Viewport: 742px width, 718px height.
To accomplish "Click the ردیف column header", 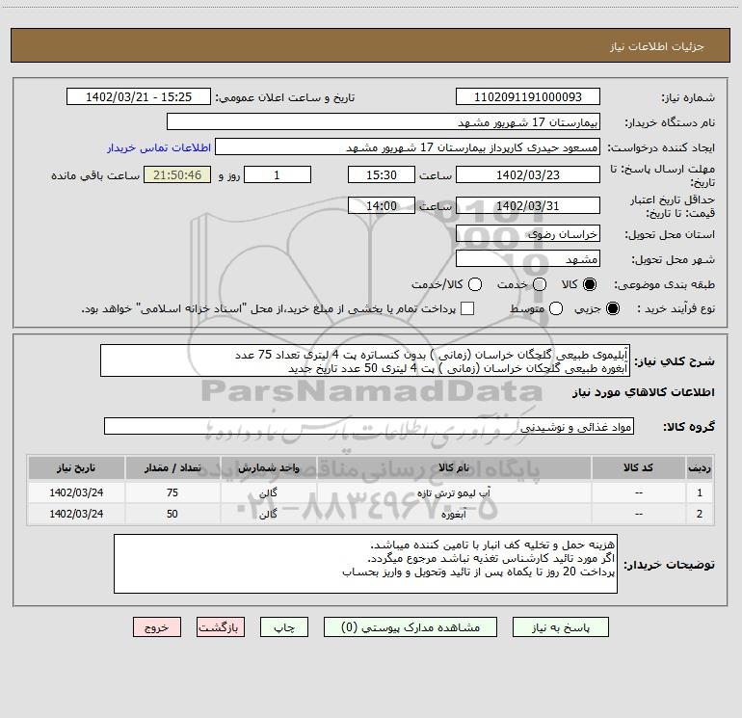I will pyautogui.click(x=700, y=467).
